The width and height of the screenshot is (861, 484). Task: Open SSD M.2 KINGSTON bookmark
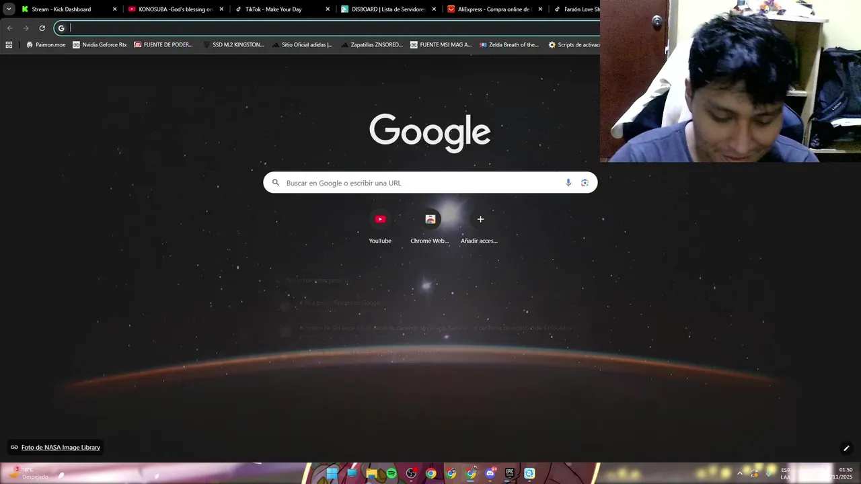point(233,45)
